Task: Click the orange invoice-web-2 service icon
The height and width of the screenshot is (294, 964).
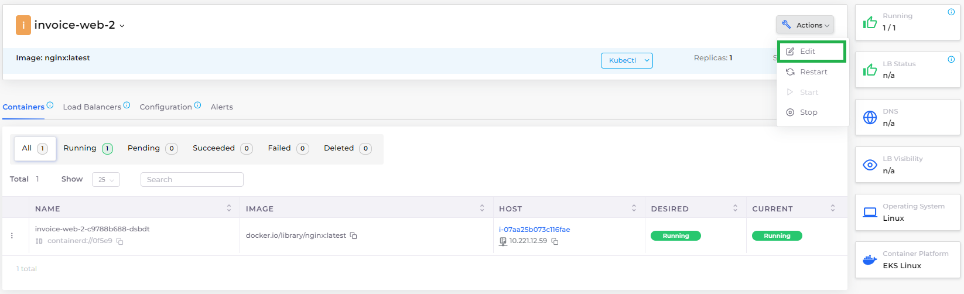Action: click(23, 25)
